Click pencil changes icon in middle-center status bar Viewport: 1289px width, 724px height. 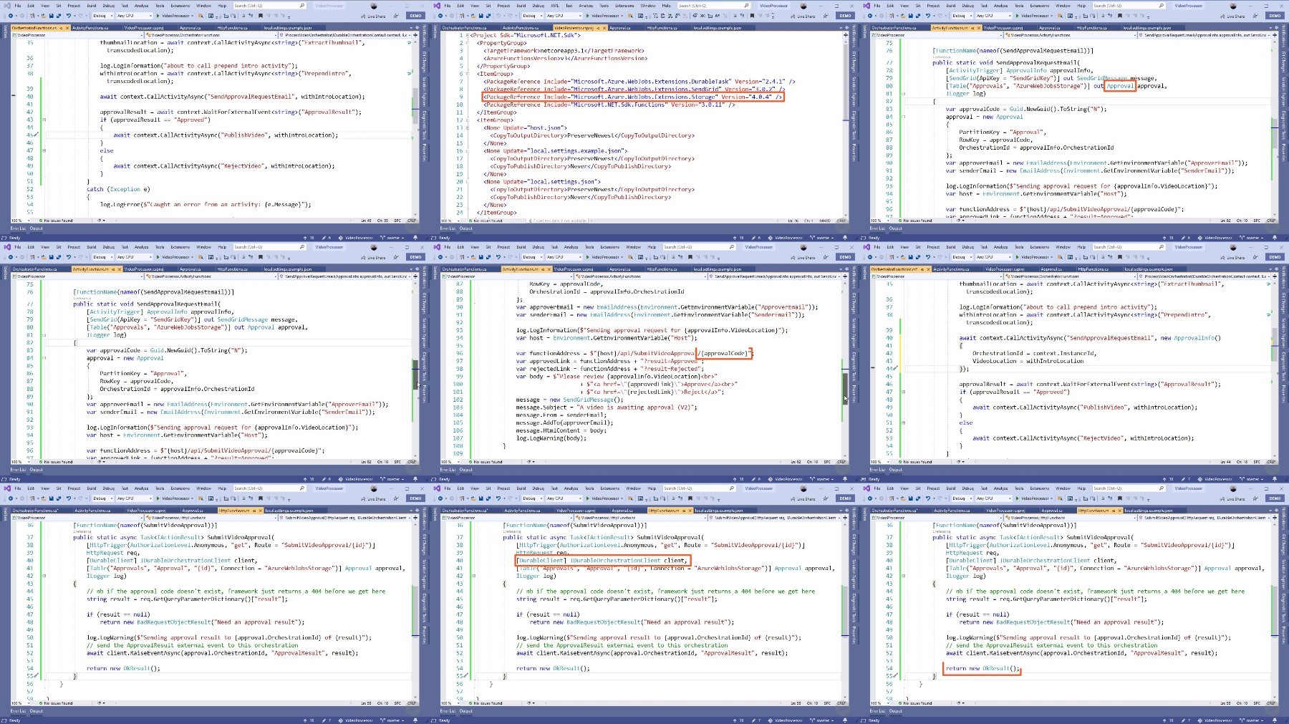point(753,479)
